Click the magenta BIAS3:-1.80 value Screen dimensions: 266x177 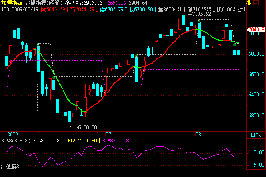point(117,141)
